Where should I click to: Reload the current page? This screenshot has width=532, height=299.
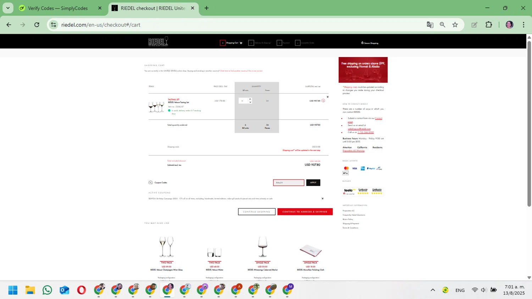[37, 24]
